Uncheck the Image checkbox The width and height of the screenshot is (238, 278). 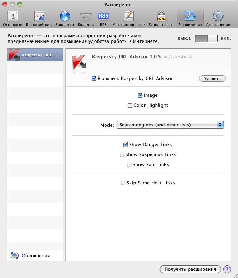[140, 95]
